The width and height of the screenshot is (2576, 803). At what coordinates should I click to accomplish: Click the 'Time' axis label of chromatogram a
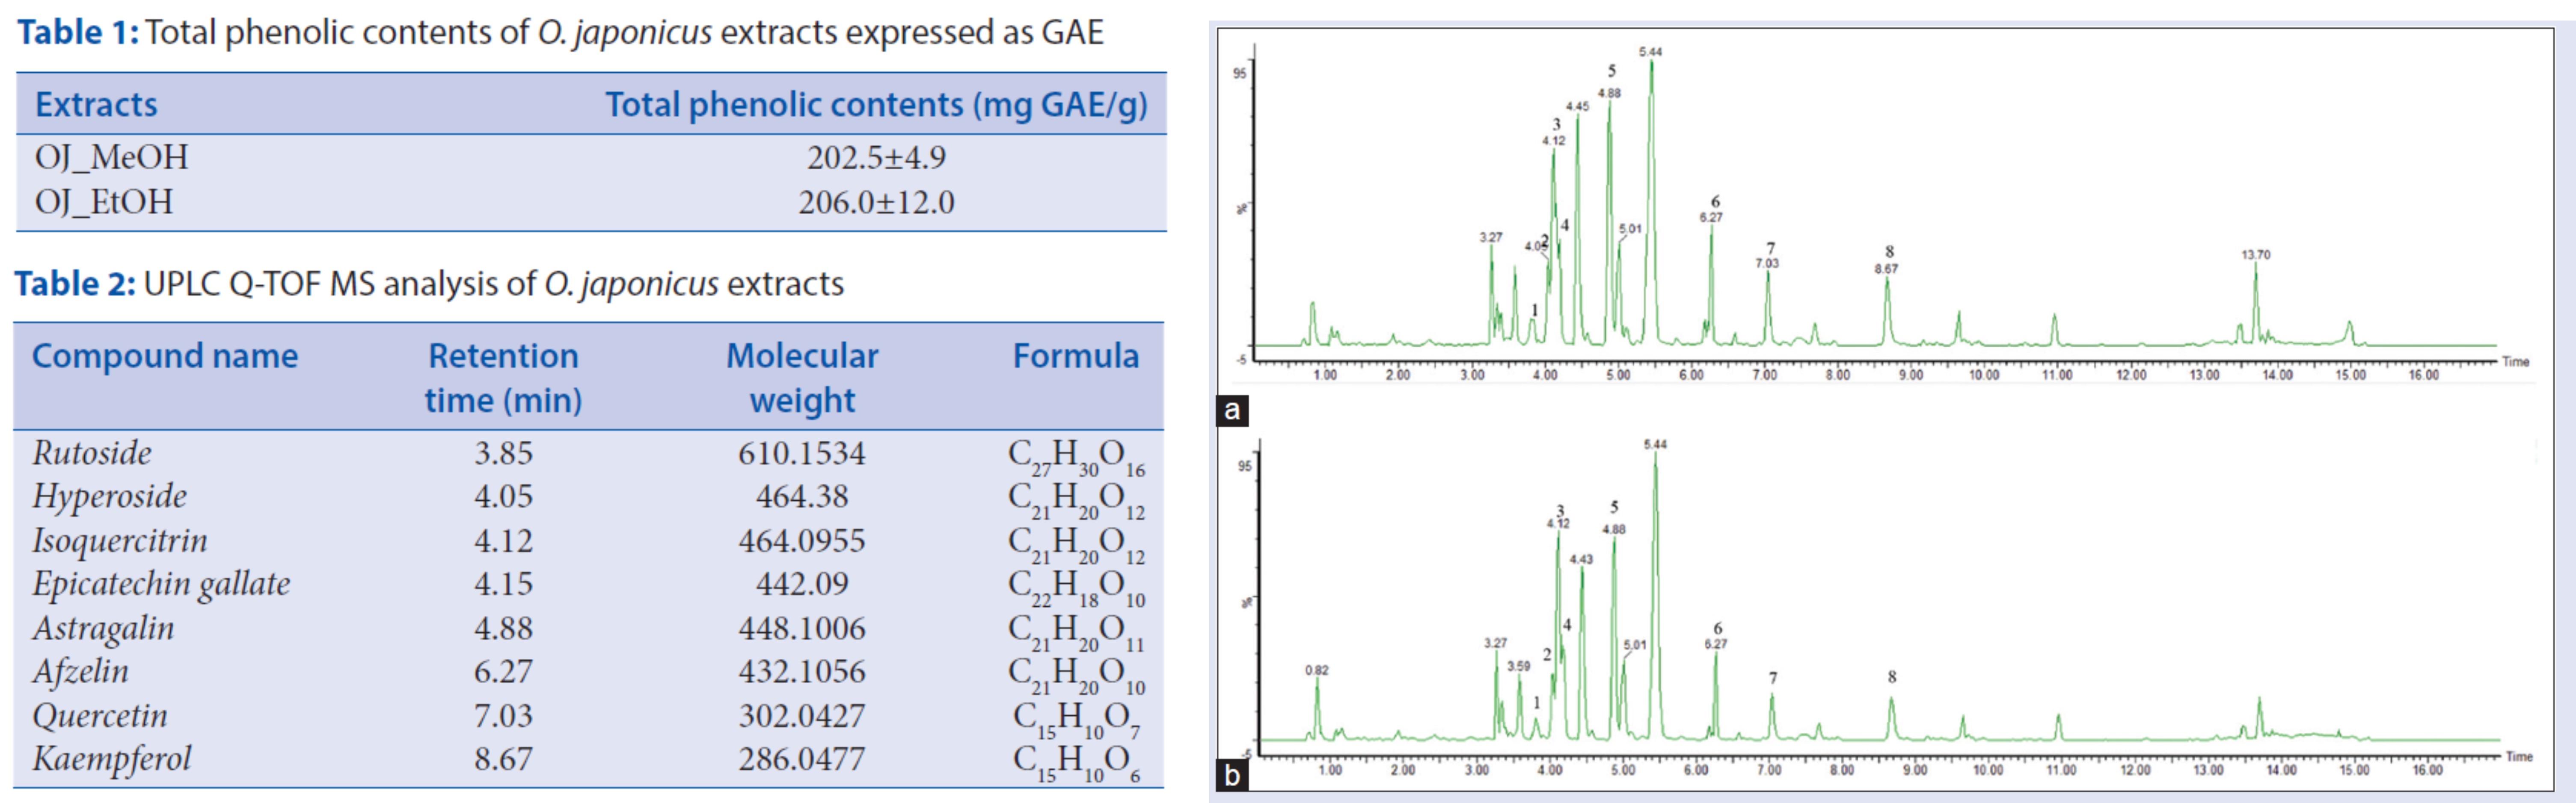click(x=2516, y=362)
